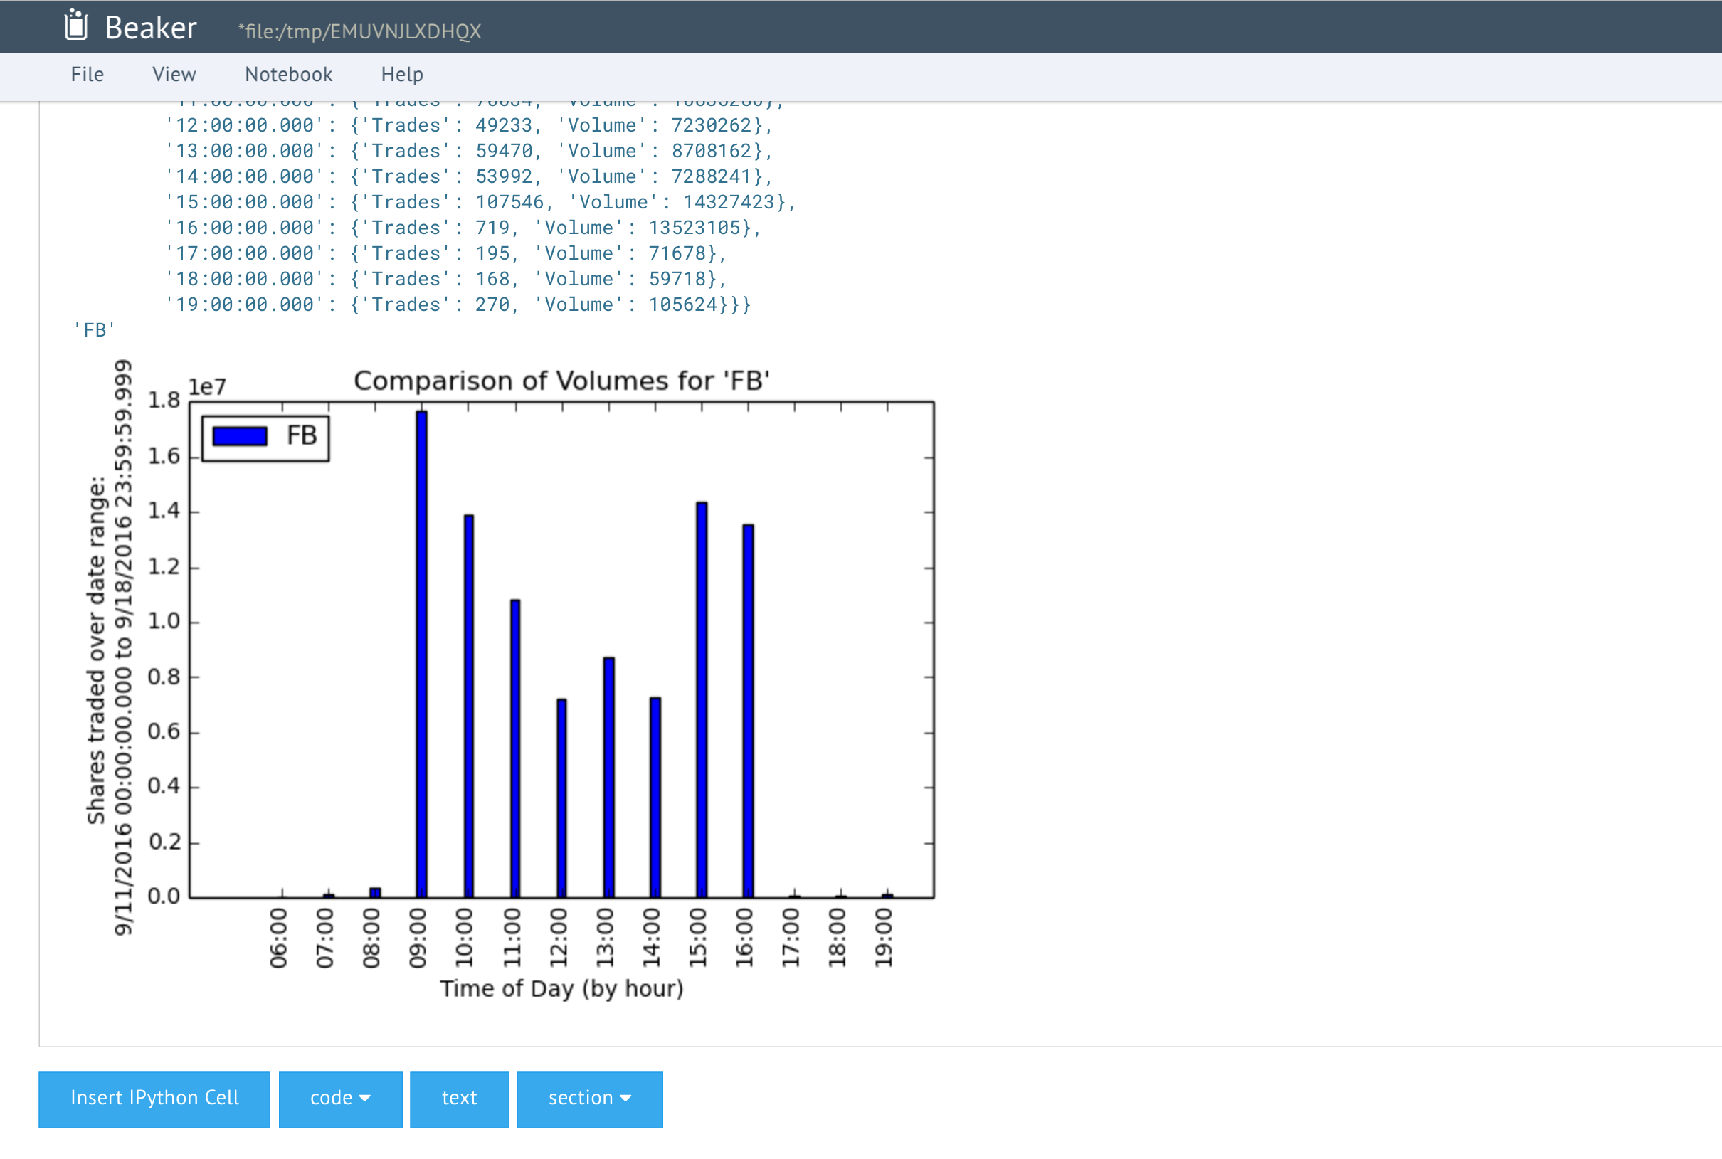Click the 15:00 volume bar
The image size is (1722, 1159).
(702, 699)
